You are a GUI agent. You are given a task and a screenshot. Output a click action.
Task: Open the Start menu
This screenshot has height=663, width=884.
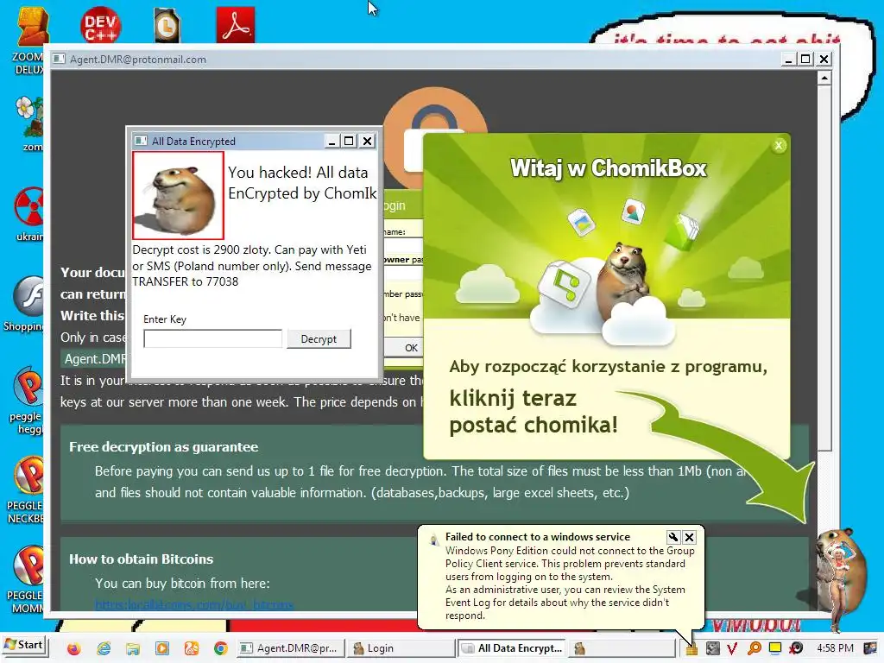coord(24,645)
